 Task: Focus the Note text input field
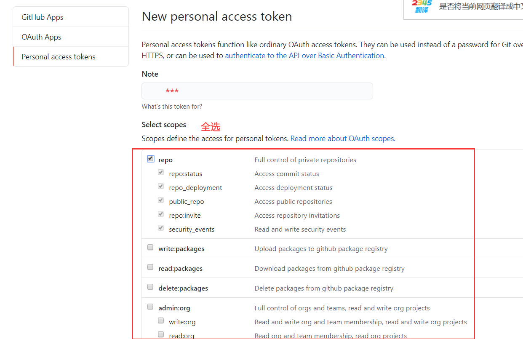[257, 91]
